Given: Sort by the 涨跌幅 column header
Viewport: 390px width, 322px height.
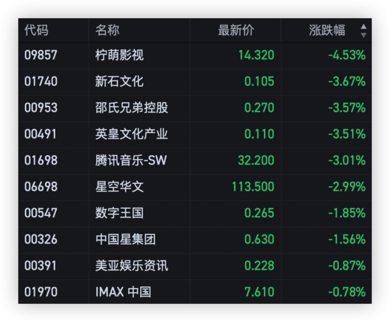Looking at the screenshot, I should click(327, 30).
